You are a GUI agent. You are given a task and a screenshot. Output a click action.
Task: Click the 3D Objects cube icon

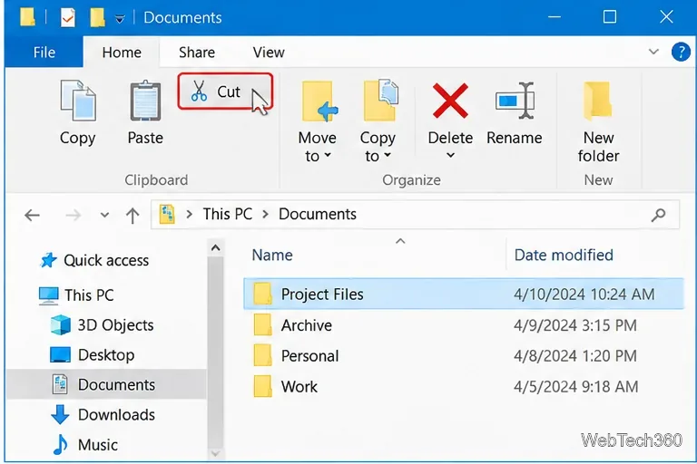(x=61, y=325)
